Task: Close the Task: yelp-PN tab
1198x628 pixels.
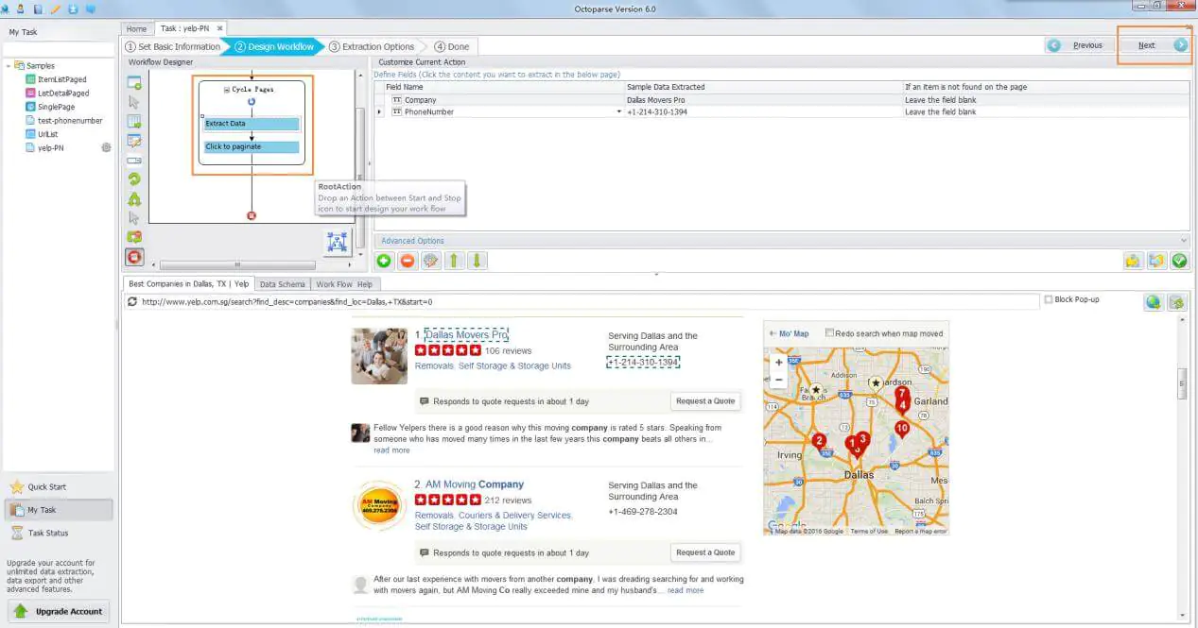Action: pyautogui.click(x=218, y=28)
